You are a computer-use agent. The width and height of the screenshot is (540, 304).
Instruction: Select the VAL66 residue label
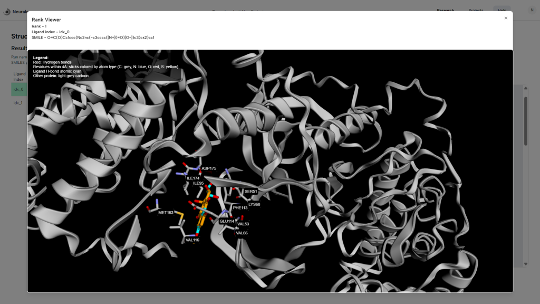coord(242,233)
